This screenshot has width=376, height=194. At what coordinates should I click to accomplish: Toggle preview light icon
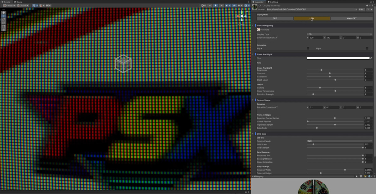click(x=365, y=176)
